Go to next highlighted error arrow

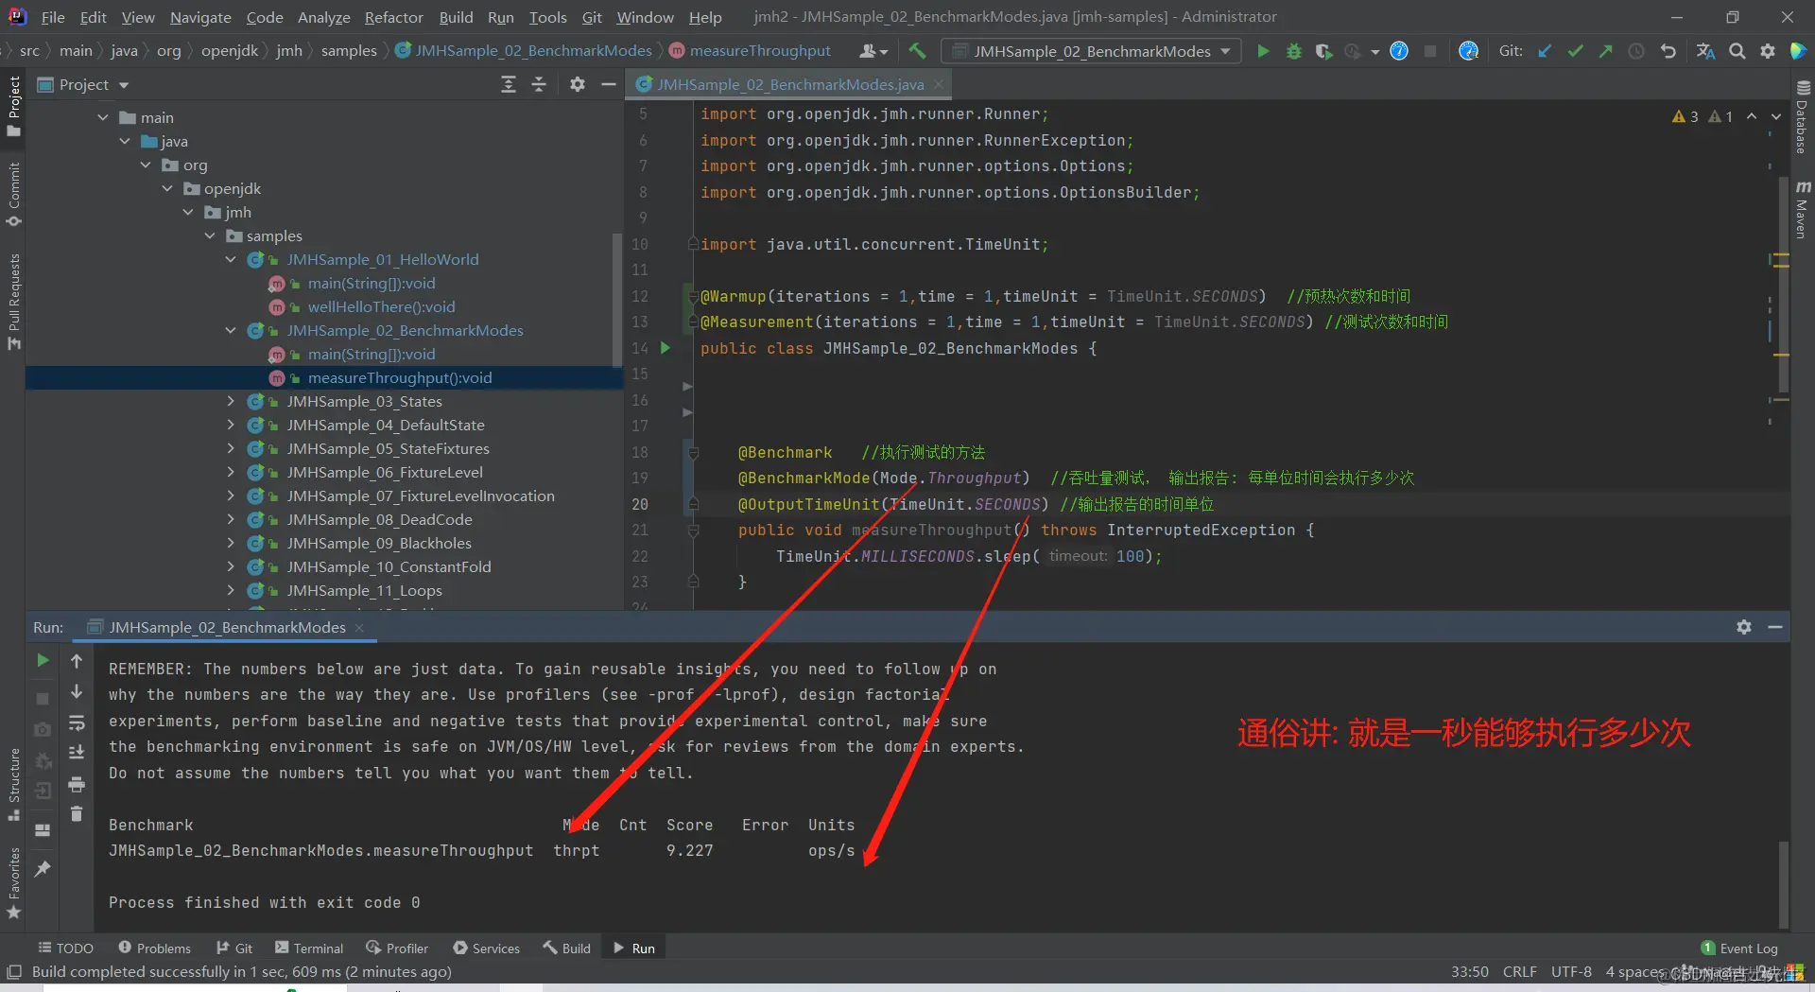(x=1775, y=116)
